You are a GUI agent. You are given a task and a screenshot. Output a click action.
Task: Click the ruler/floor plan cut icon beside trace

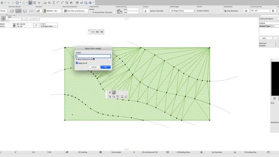click(35, 3)
